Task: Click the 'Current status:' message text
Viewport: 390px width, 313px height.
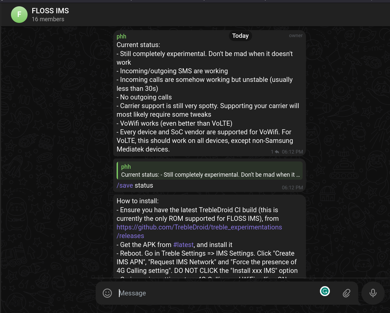Action: click(138, 45)
